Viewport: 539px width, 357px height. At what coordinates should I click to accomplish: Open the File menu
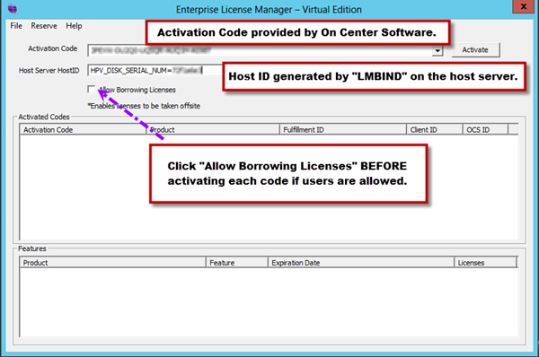click(x=16, y=26)
